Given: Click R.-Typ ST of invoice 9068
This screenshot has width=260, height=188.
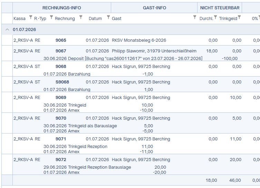Looking at the screenshot, I should coord(38,67).
